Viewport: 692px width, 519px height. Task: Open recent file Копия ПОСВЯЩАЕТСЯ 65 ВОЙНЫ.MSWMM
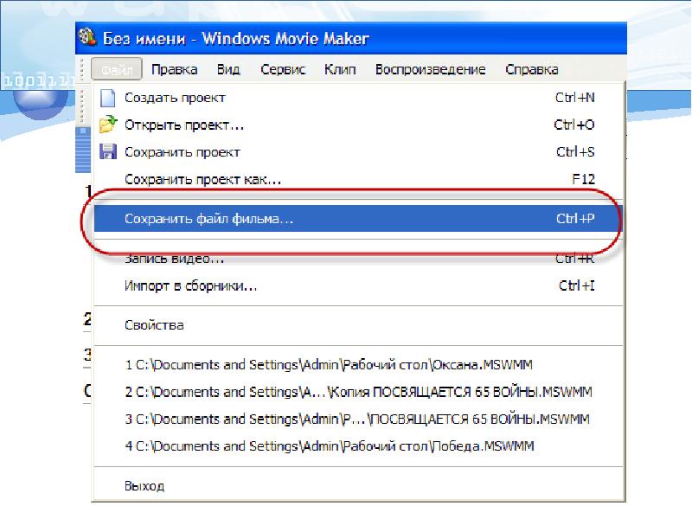coord(358,392)
